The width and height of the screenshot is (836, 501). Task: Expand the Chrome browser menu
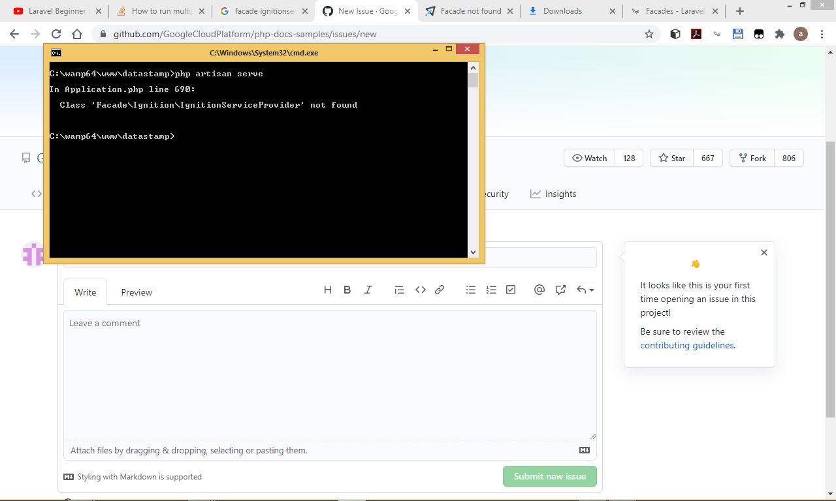[x=822, y=33]
